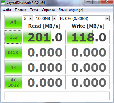Click the empty comment field at bottom
This screenshot has width=114, height=103.
(57, 96)
